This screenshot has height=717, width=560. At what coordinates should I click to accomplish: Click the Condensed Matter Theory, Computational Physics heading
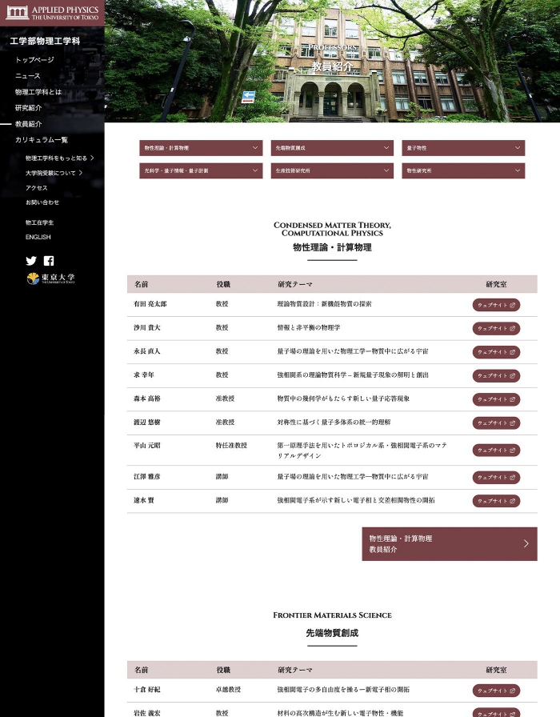coord(332,229)
